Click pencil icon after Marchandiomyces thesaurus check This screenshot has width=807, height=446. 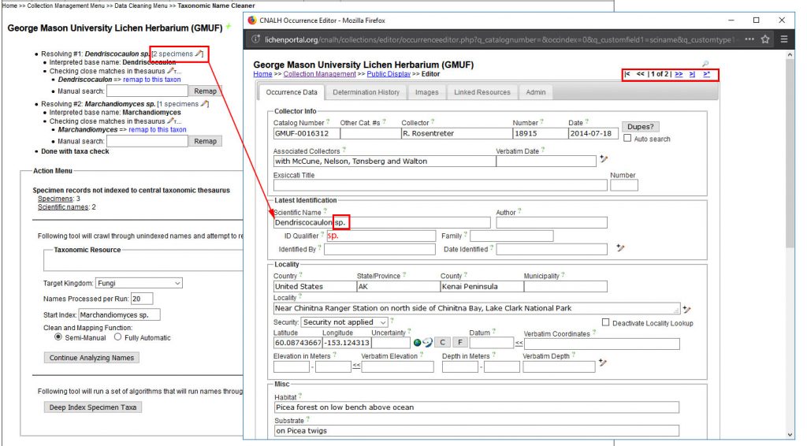click(x=171, y=121)
